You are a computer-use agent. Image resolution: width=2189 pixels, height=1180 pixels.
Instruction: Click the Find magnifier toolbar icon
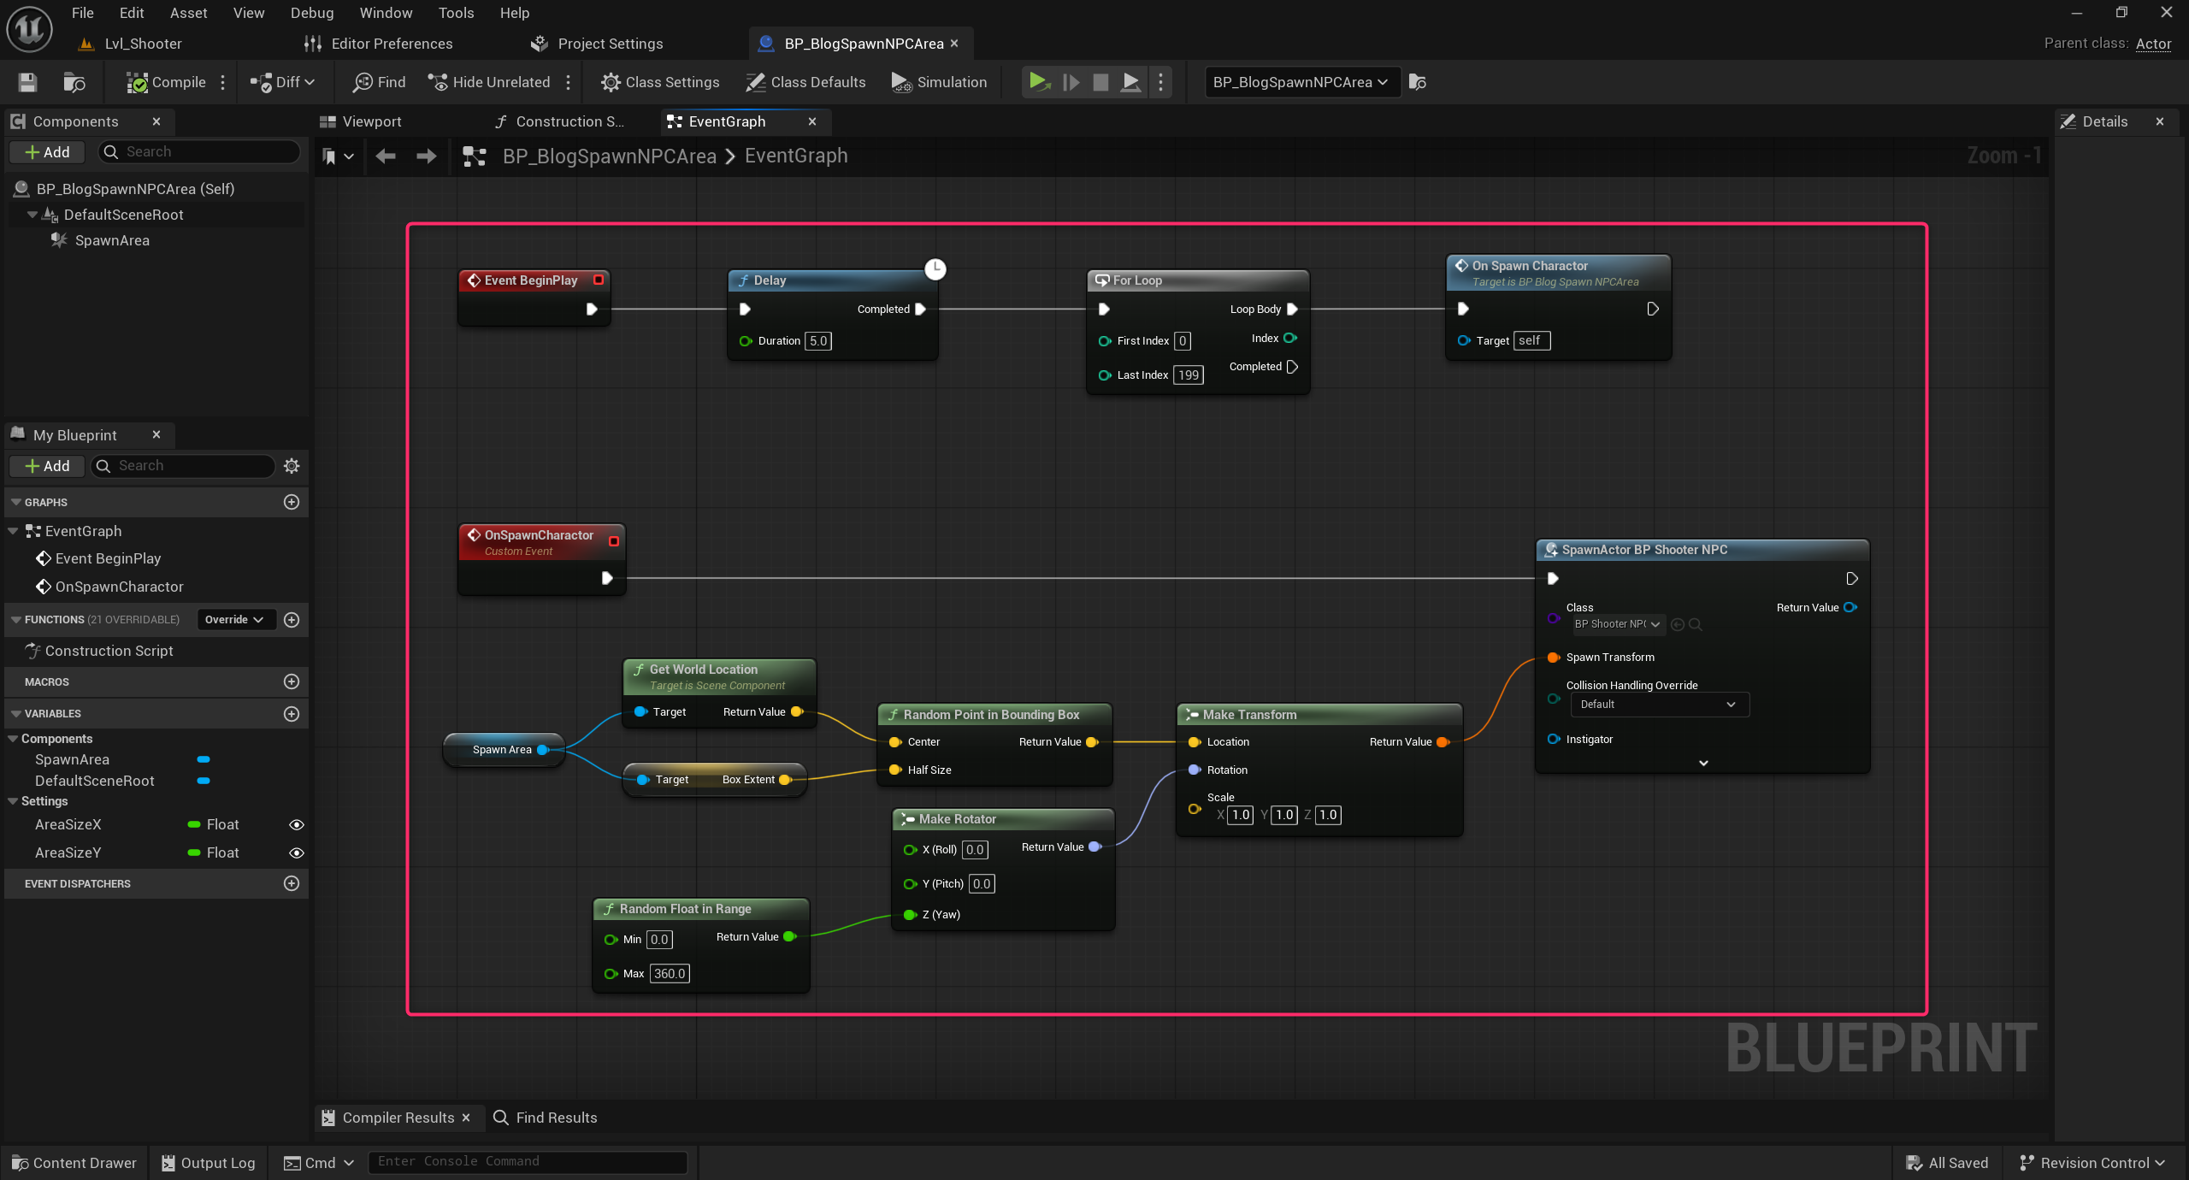[363, 82]
